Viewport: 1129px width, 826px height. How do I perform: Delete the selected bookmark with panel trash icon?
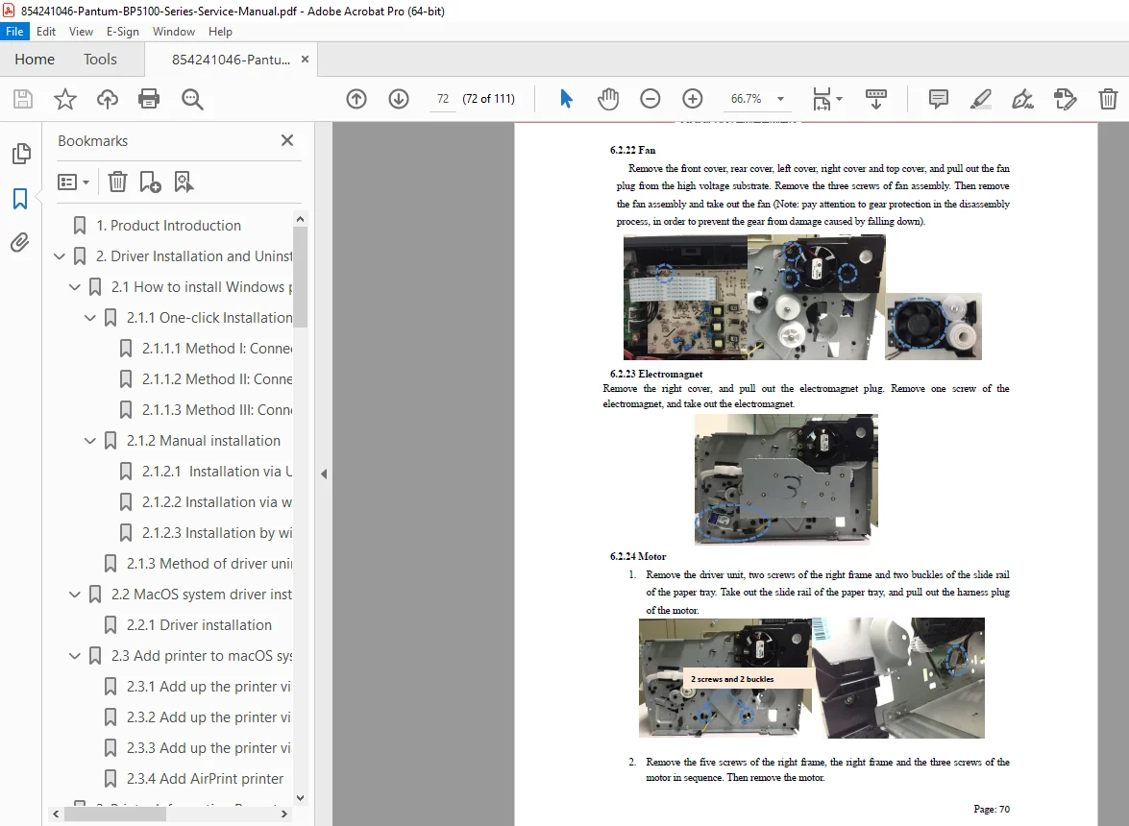117,182
